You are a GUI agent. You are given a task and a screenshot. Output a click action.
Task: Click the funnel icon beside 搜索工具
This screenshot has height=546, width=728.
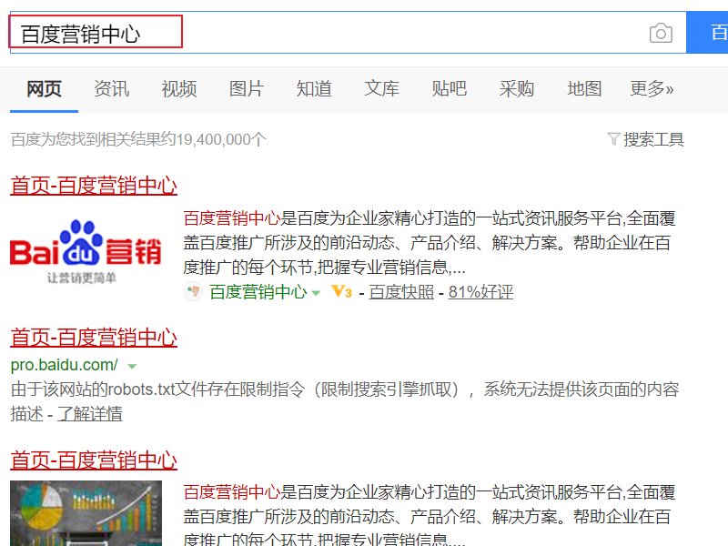(x=613, y=139)
